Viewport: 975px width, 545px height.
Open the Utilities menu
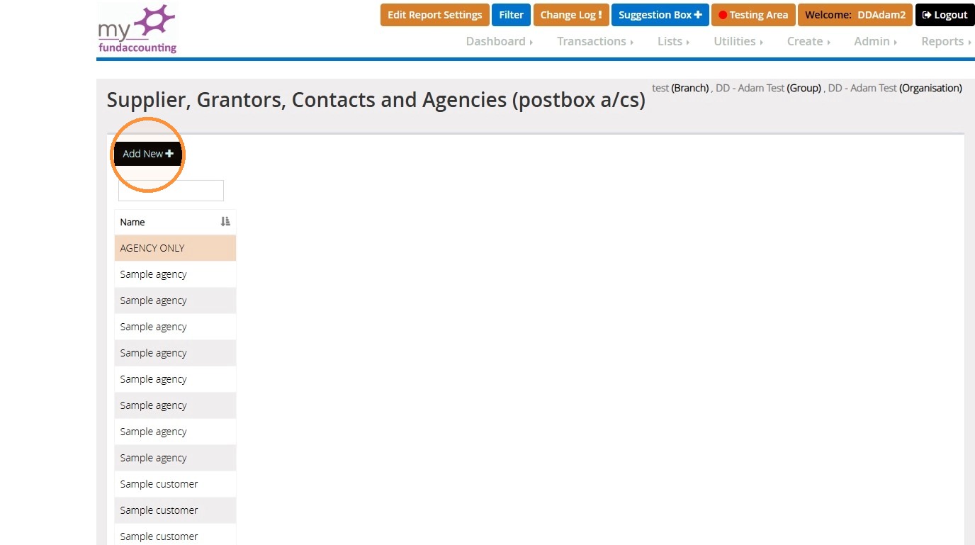pyautogui.click(x=738, y=41)
